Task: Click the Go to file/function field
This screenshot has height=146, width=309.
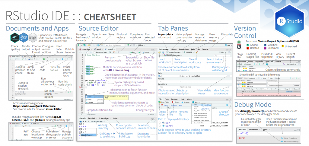Action: pyautogui.click(x=115, y=45)
